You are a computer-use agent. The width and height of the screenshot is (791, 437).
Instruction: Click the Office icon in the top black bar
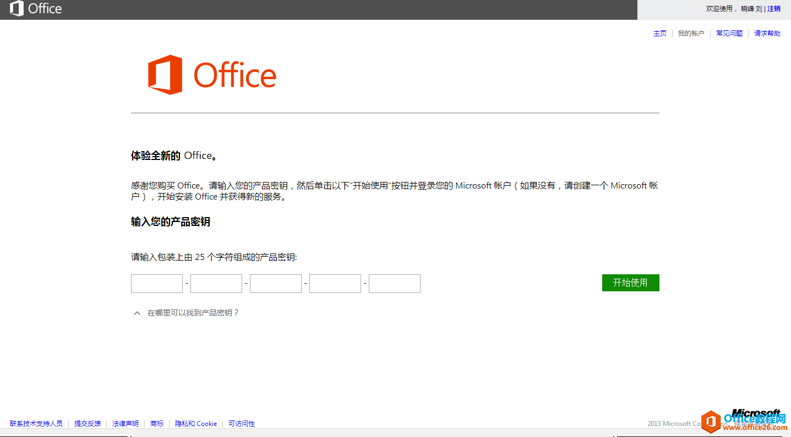click(15, 9)
